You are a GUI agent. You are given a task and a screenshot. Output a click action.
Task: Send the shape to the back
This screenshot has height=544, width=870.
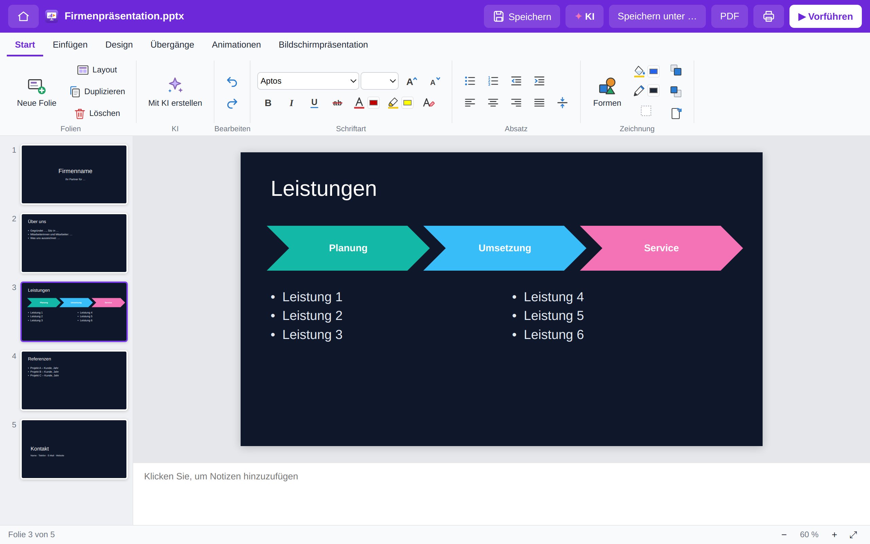(676, 91)
